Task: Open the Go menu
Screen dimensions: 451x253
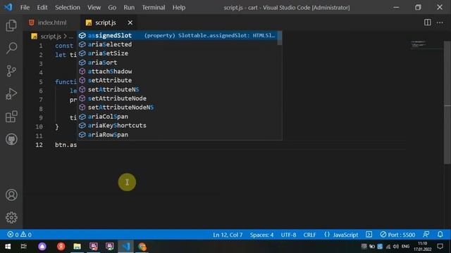Action: point(112,8)
